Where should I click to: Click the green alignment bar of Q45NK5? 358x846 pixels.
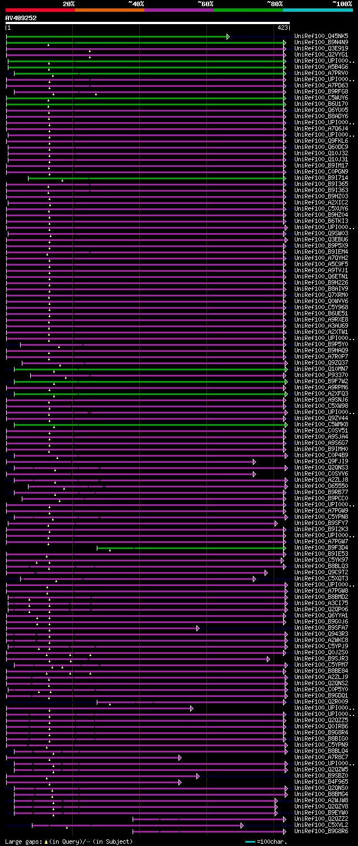pyautogui.click(x=117, y=36)
